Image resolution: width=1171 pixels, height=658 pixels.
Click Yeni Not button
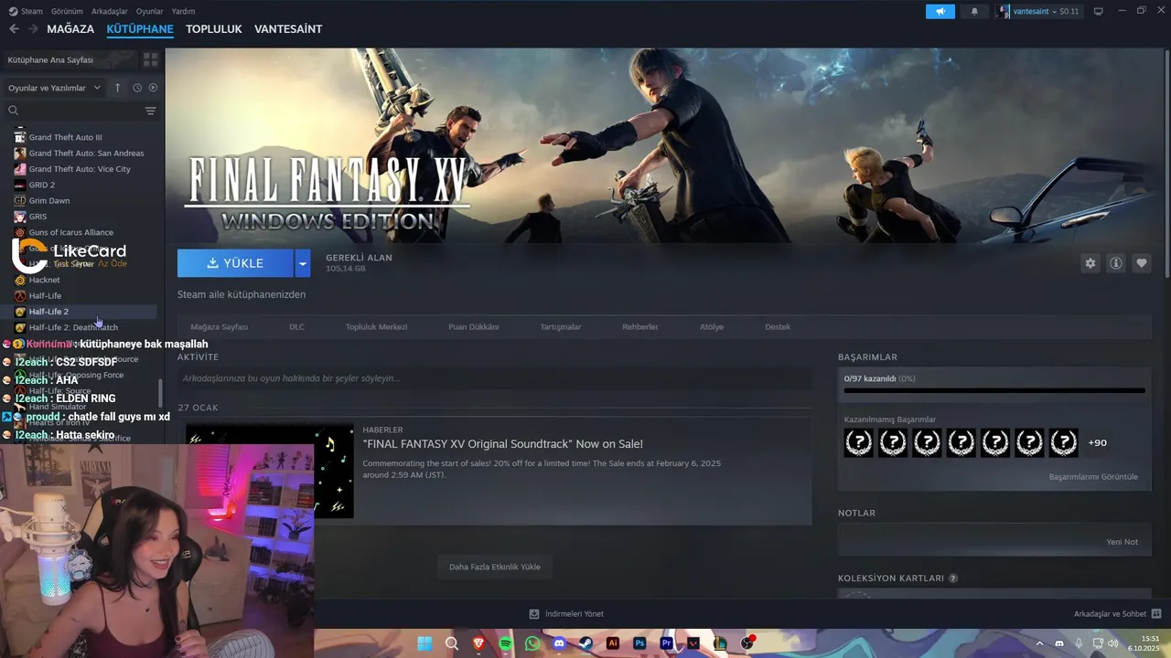(1122, 541)
